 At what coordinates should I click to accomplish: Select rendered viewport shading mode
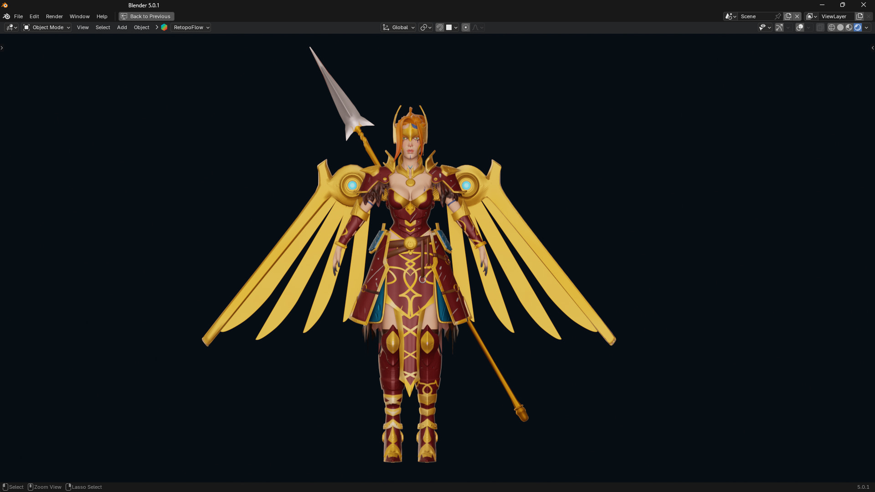[857, 27]
